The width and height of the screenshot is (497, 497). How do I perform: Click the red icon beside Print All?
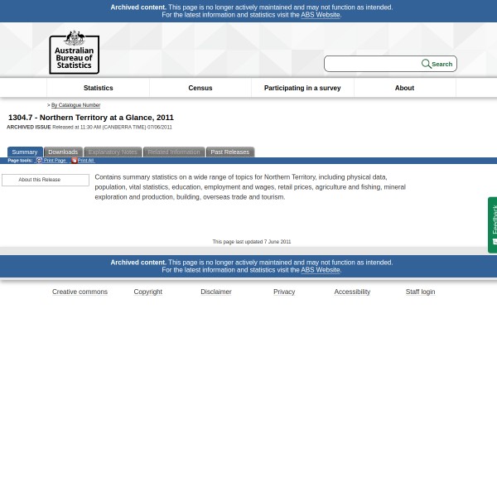(x=74, y=161)
